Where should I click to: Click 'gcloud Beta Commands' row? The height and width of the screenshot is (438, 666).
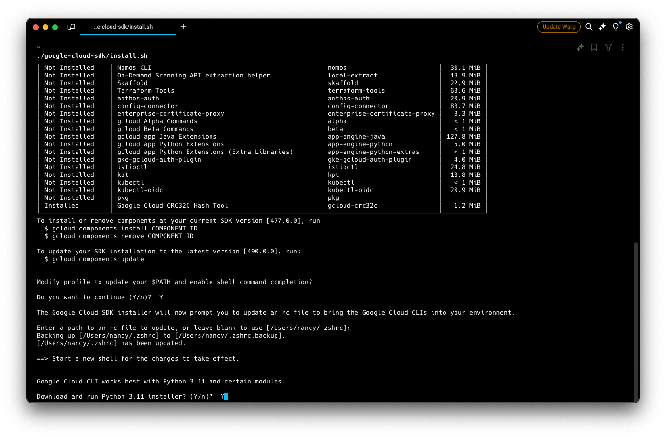(155, 129)
